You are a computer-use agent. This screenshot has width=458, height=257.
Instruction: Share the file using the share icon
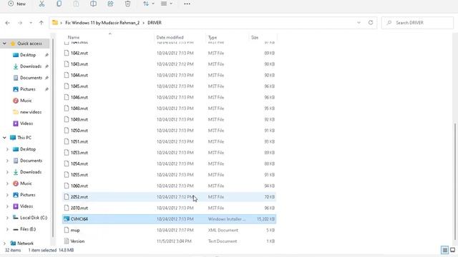110,4
